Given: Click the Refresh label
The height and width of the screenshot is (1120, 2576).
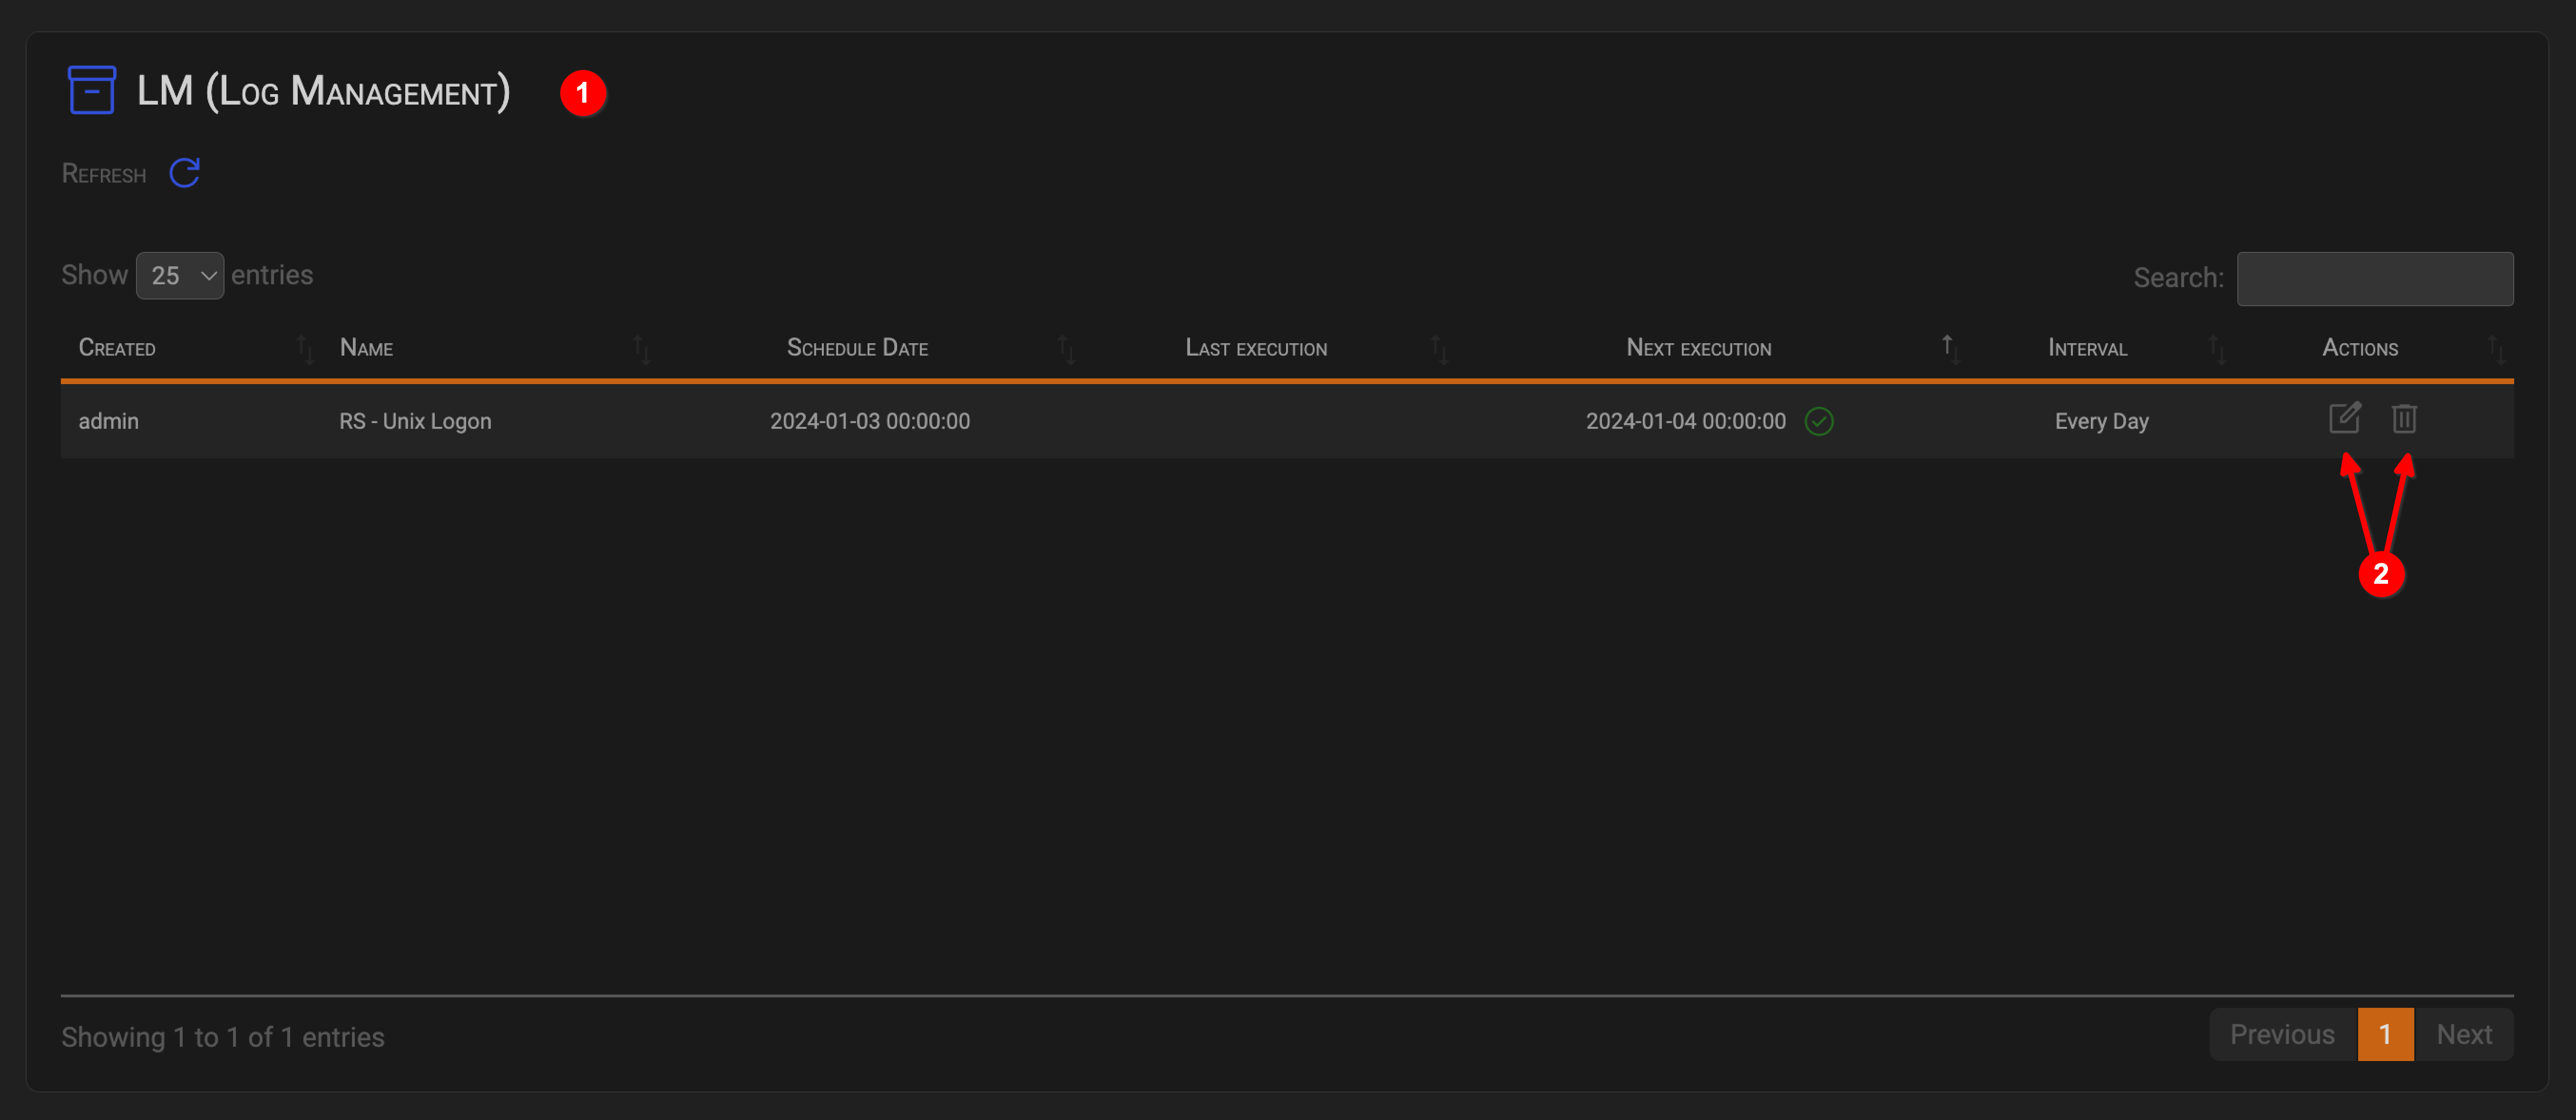Looking at the screenshot, I should pos(104,174).
